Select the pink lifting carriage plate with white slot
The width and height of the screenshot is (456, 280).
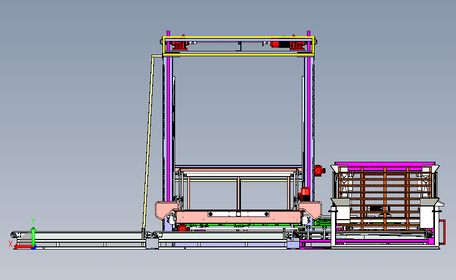coord(238,216)
